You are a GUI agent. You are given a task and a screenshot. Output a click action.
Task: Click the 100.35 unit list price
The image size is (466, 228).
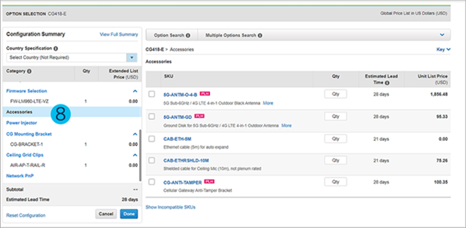pyautogui.click(x=441, y=182)
